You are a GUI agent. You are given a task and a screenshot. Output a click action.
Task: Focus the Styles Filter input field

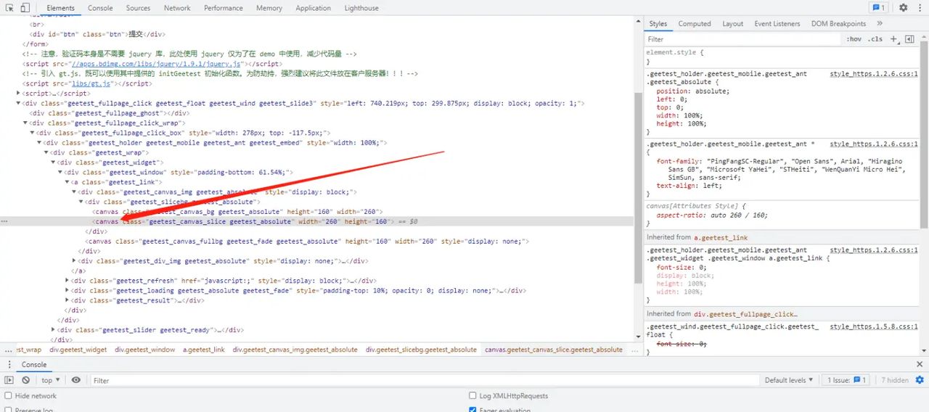coord(744,39)
